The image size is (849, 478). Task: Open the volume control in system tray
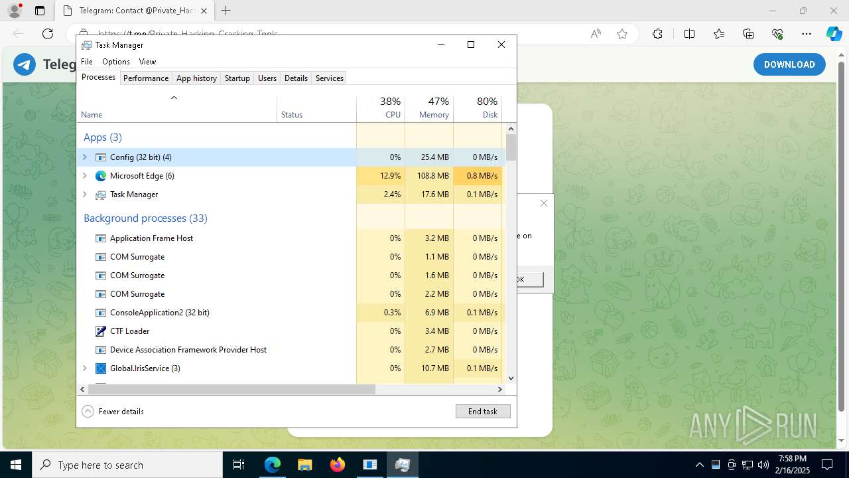click(x=763, y=465)
